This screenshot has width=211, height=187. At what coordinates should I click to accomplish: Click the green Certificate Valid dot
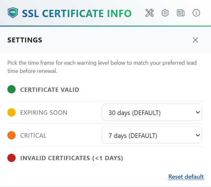point(11,89)
